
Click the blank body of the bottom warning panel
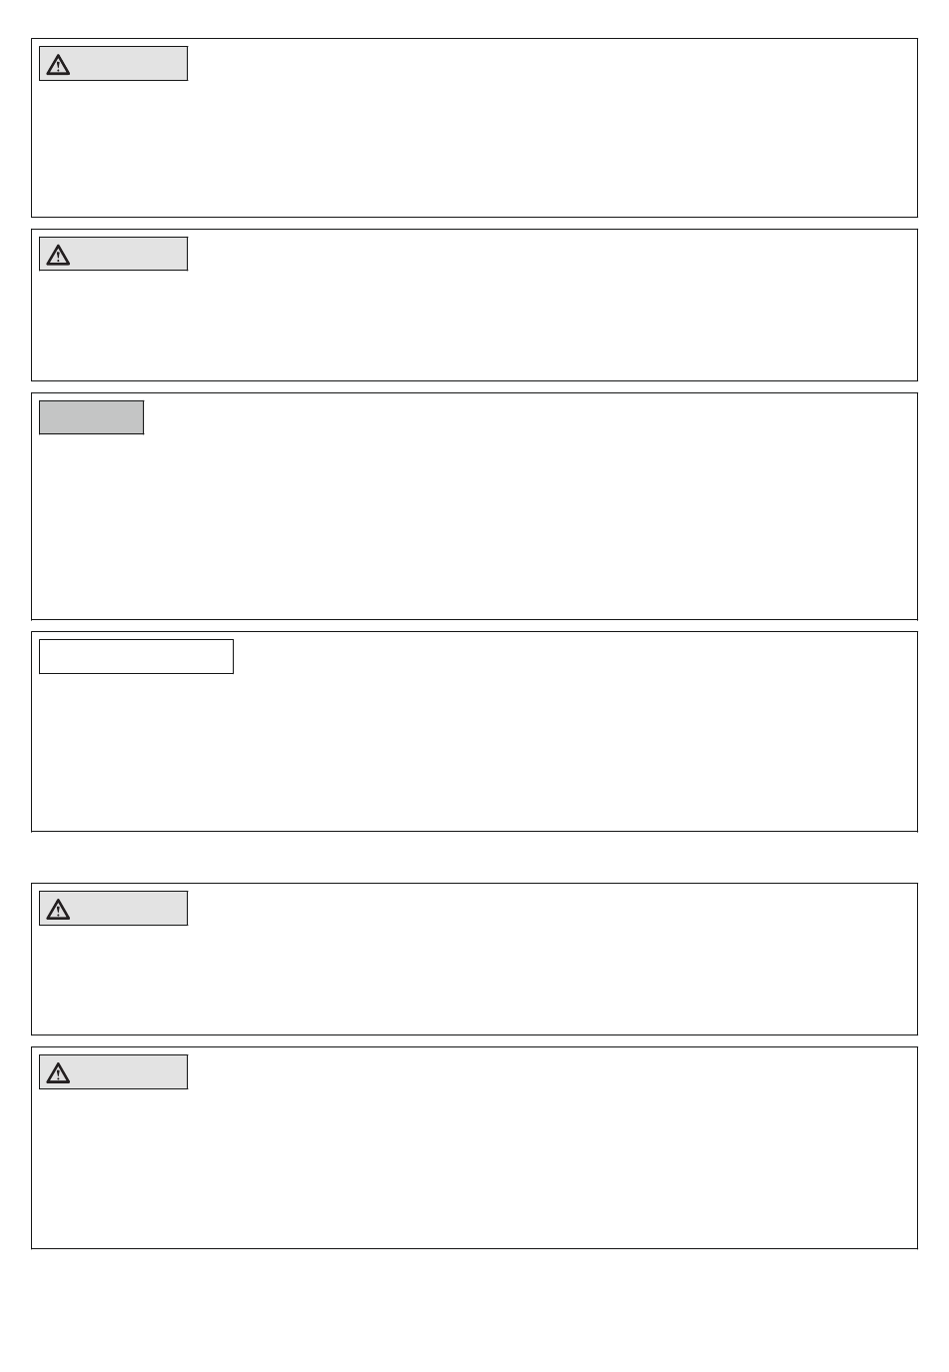[474, 1168]
